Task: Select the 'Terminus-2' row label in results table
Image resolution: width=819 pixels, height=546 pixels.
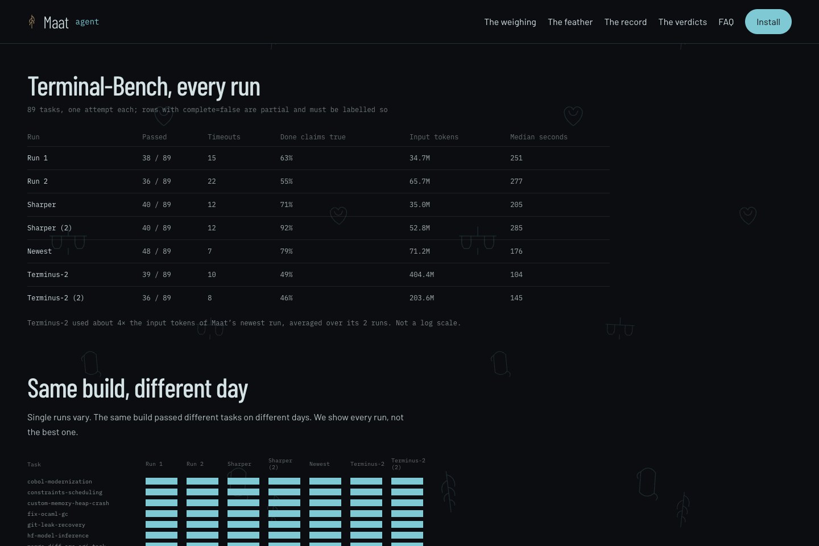Action: (48, 275)
